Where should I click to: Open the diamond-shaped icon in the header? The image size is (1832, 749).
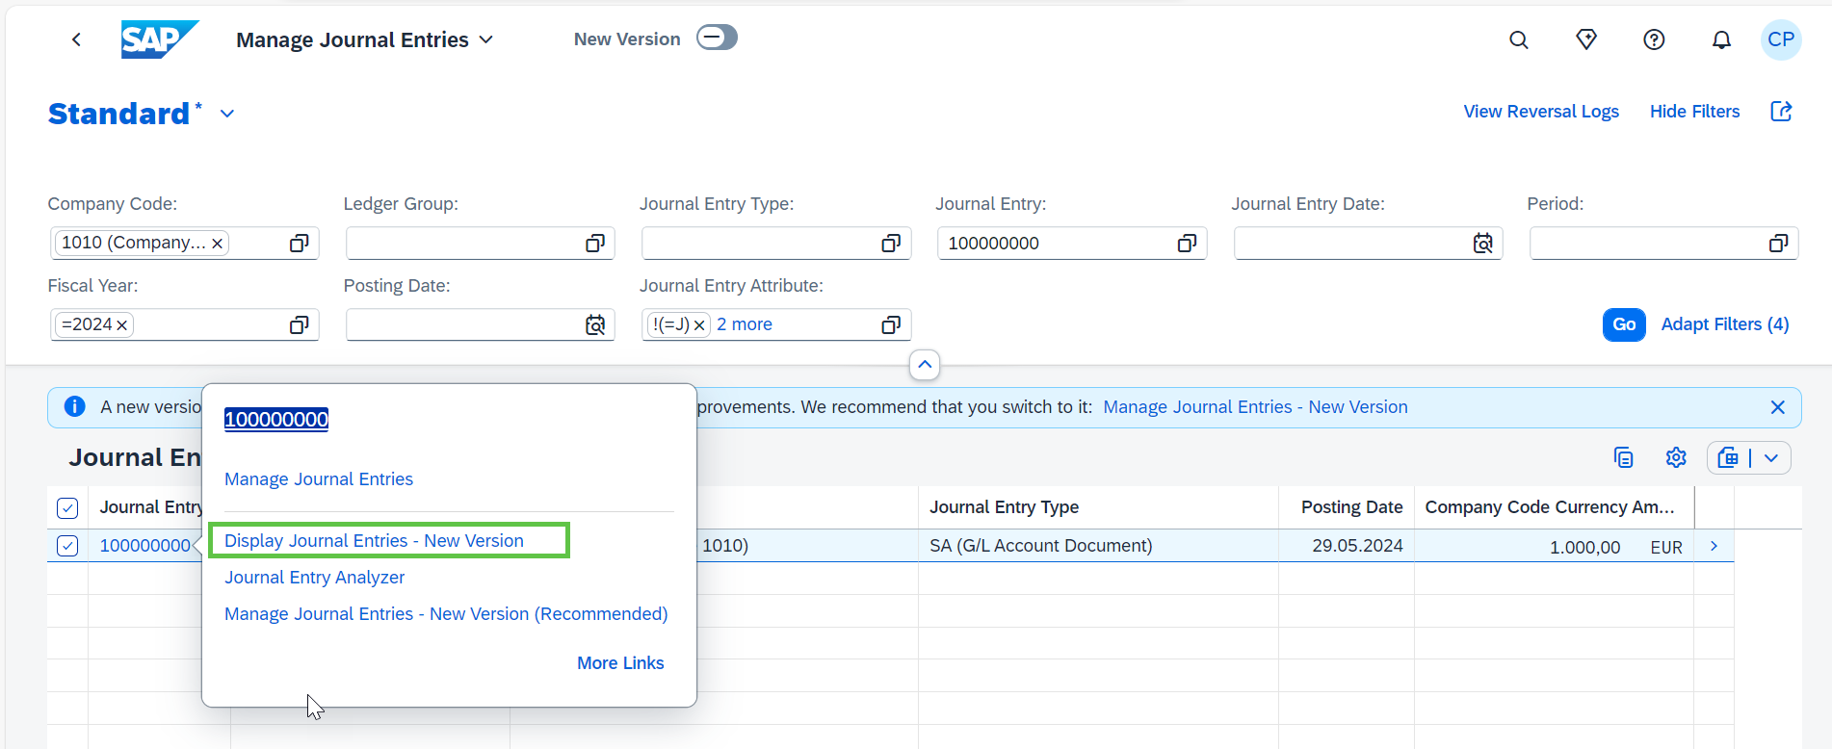point(1586,39)
